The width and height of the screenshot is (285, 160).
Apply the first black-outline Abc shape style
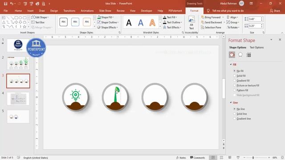(63, 22)
